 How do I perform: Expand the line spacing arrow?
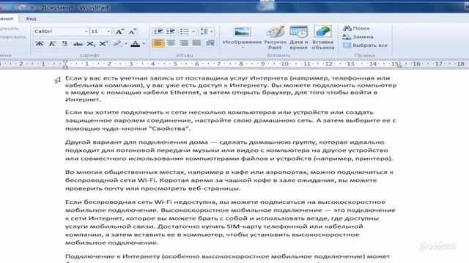click(212, 31)
